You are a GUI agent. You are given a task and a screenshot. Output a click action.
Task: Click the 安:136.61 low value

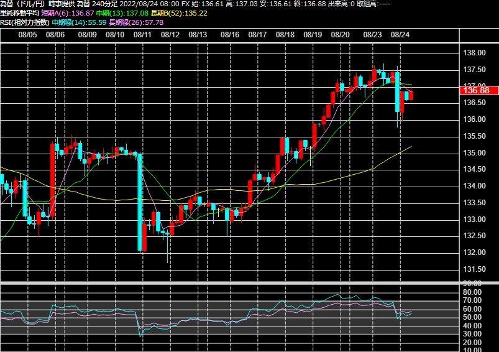pyautogui.click(x=275, y=4)
